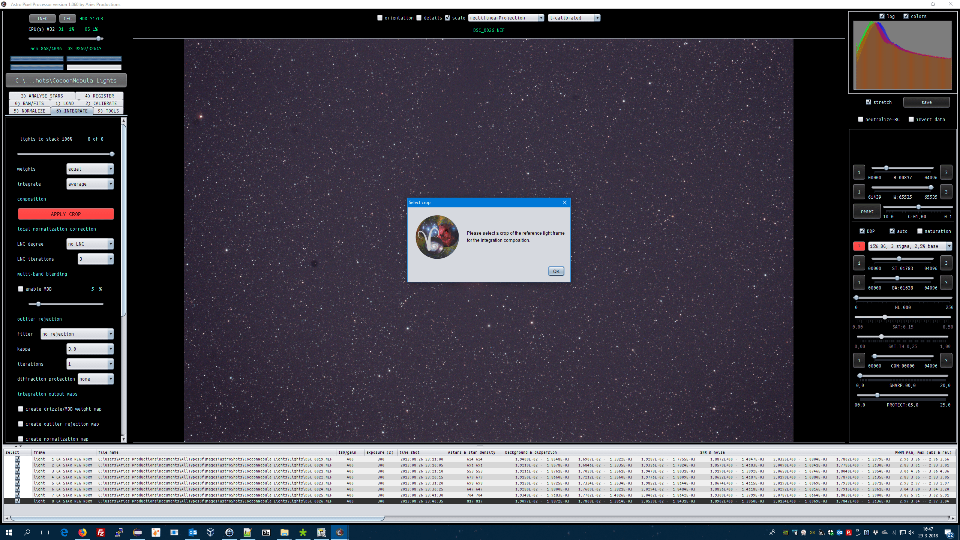Toggle the neutralize-BG checkbox

[861, 119]
